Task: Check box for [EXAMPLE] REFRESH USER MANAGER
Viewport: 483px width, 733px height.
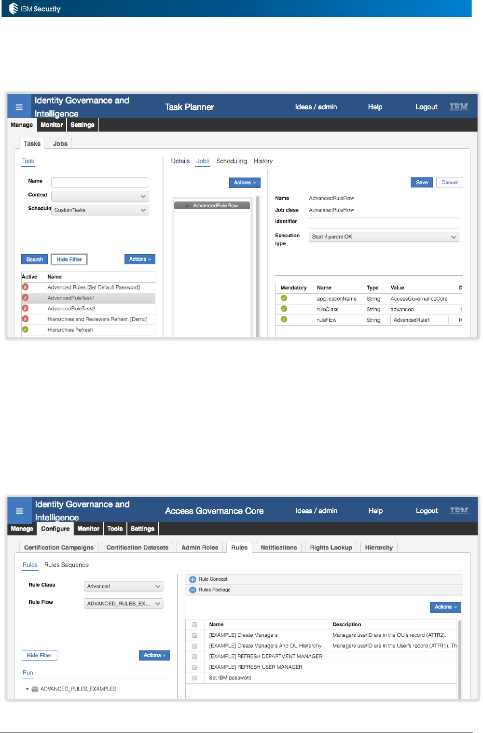Action: [194, 667]
